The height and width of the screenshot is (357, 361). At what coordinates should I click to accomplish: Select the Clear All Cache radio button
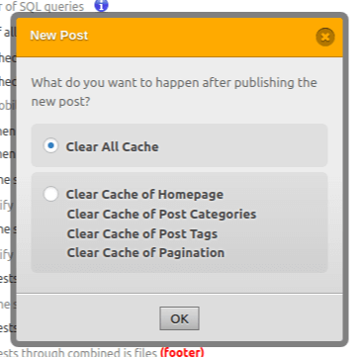[x=50, y=145]
